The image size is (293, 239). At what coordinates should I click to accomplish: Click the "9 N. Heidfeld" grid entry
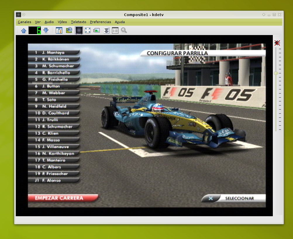click(54, 106)
